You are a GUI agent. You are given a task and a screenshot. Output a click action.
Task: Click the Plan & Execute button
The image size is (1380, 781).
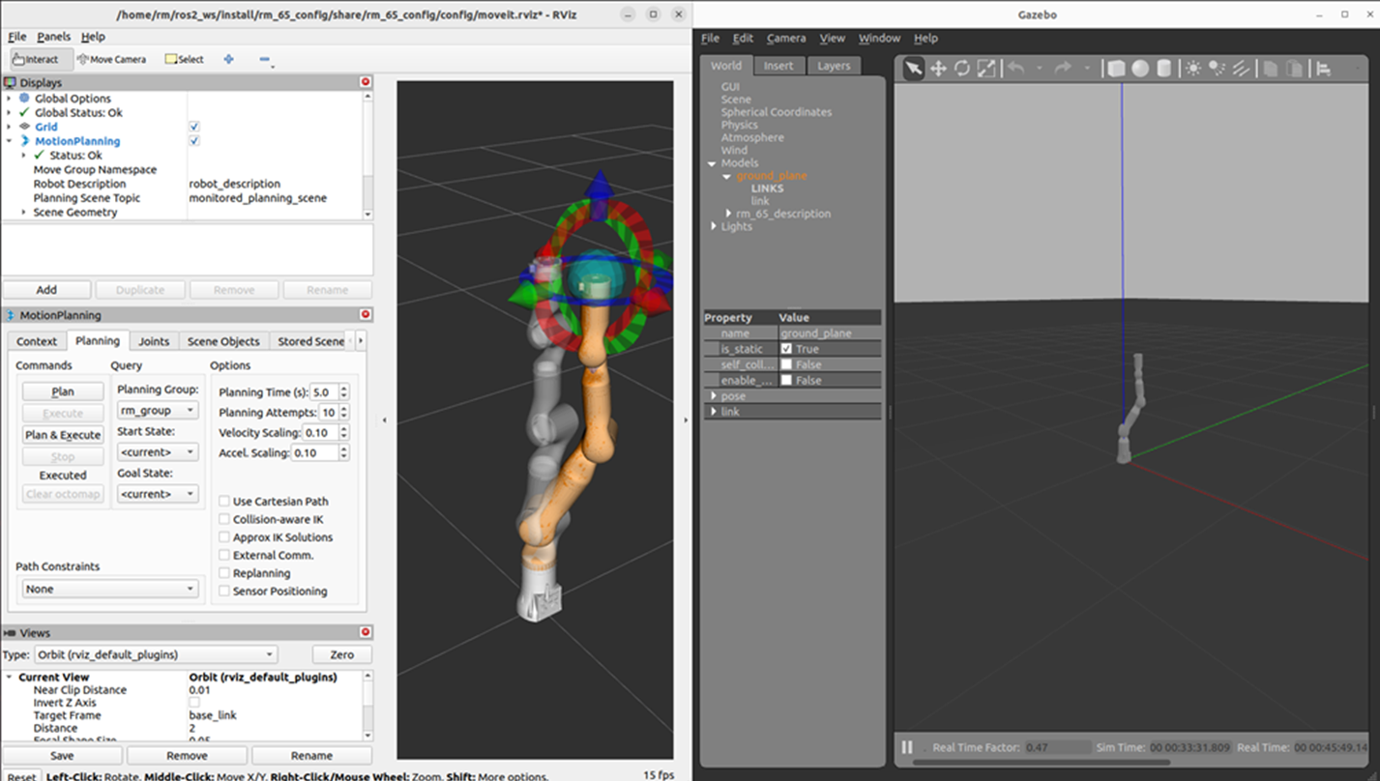62,434
